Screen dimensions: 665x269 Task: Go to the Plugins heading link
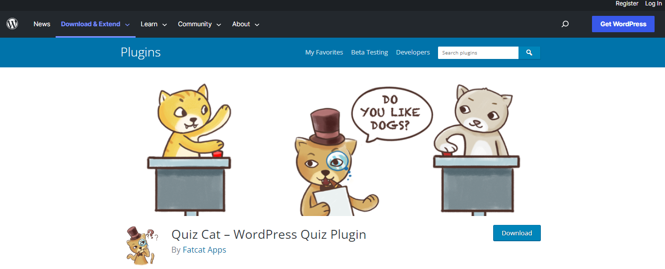coord(141,52)
